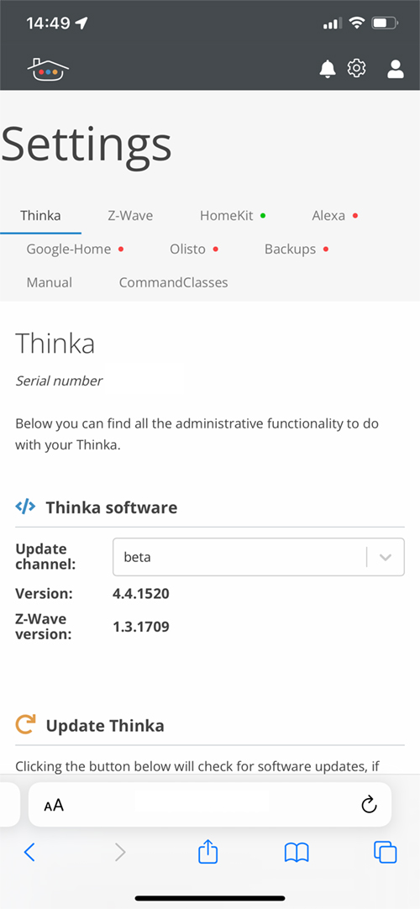Open Safari bookmarks
This screenshot has height=909, width=420.
297,852
